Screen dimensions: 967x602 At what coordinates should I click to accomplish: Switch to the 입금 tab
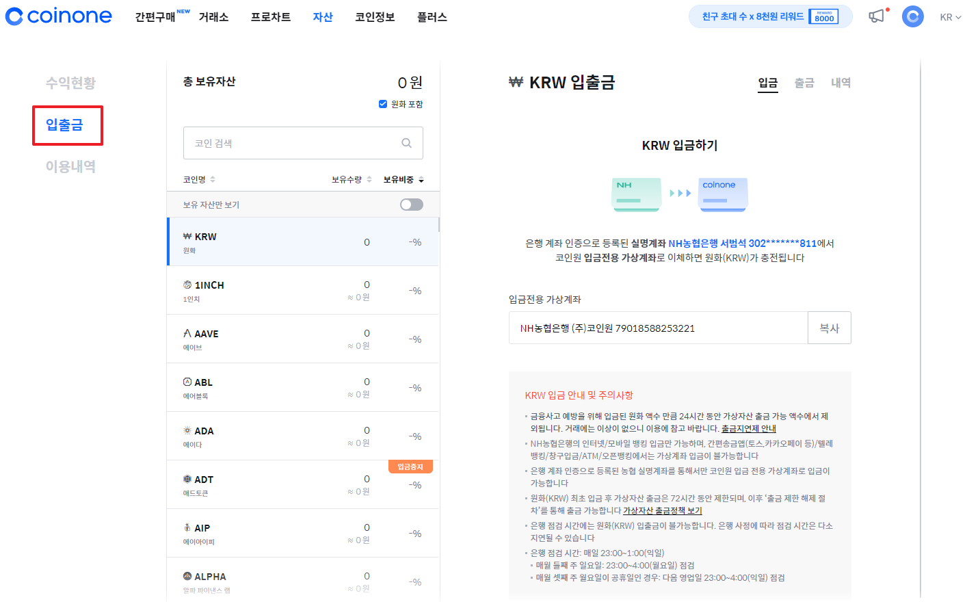click(768, 83)
